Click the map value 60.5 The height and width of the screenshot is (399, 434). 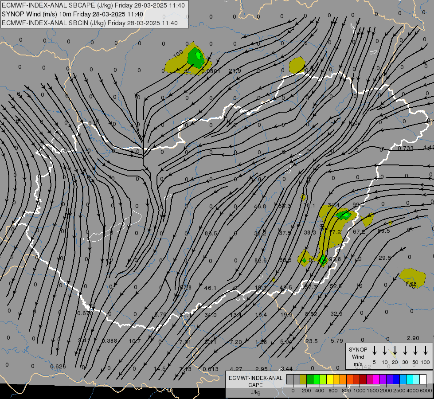point(285,260)
